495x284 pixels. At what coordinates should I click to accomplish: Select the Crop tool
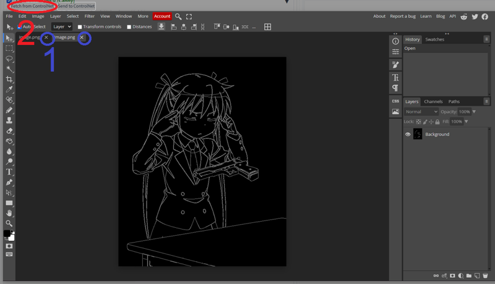tap(9, 80)
